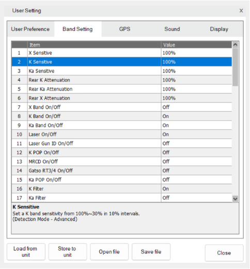This screenshot has height=269, width=250.
Task: Select the Rear Ka Attenuation row
Action: click(122, 89)
